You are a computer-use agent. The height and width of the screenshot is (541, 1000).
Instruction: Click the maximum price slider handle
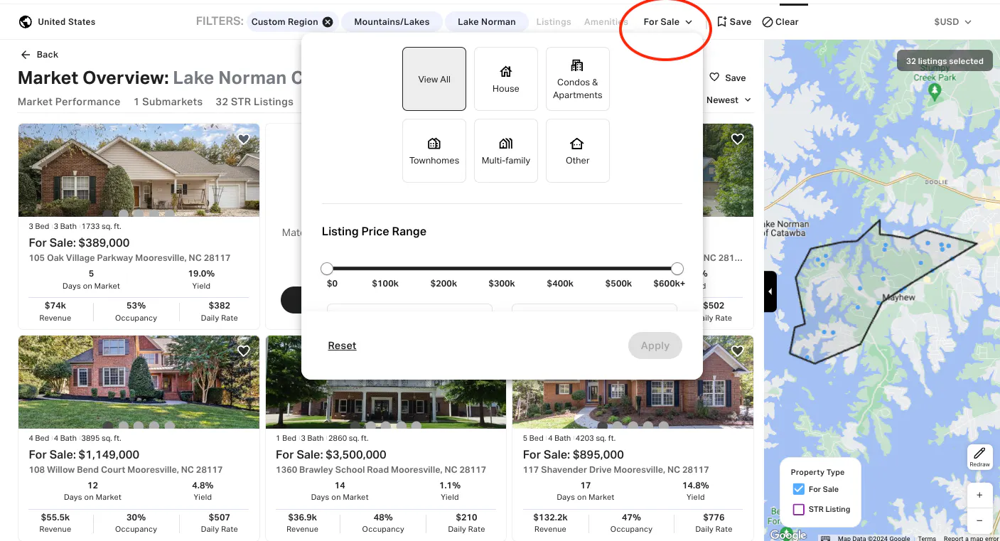coord(677,269)
